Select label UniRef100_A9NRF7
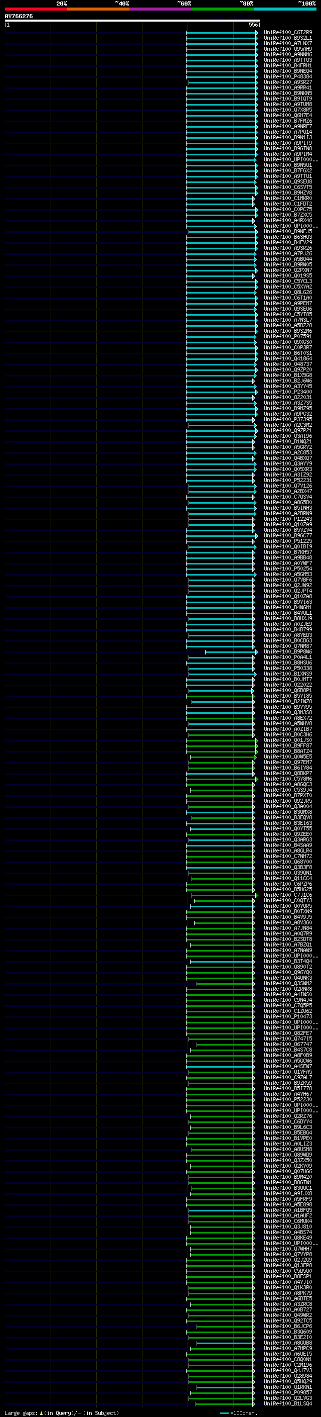 pos(287,126)
